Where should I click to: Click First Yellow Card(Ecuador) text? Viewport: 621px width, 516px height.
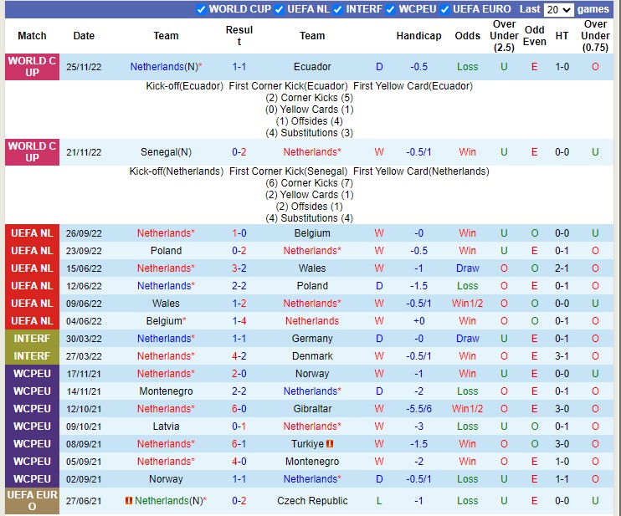(x=413, y=86)
